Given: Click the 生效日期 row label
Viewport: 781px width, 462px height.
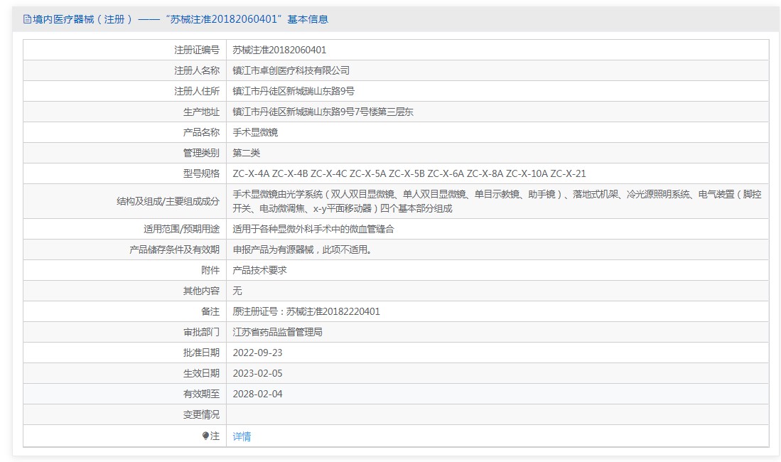Looking at the screenshot, I should 201,373.
